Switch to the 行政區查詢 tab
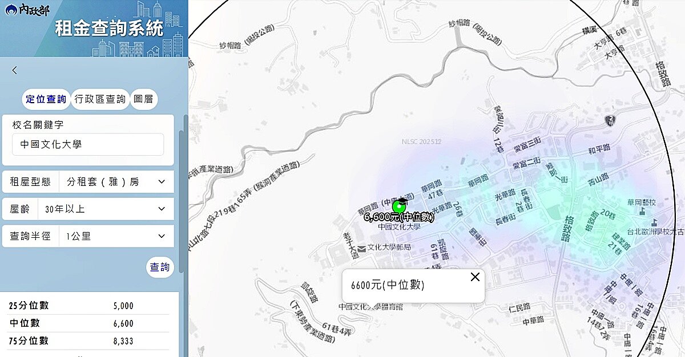Viewport: 685px width, 357px height. tap(100, 99)
